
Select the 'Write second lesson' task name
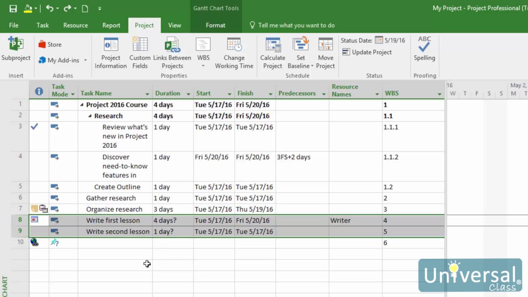[x=118, y=231]
